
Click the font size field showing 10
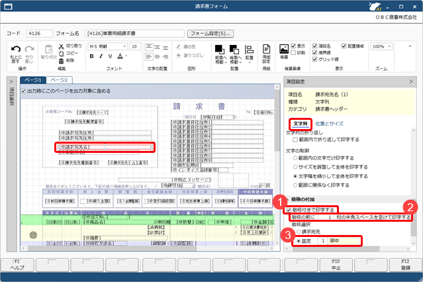(x=134, y=46)
